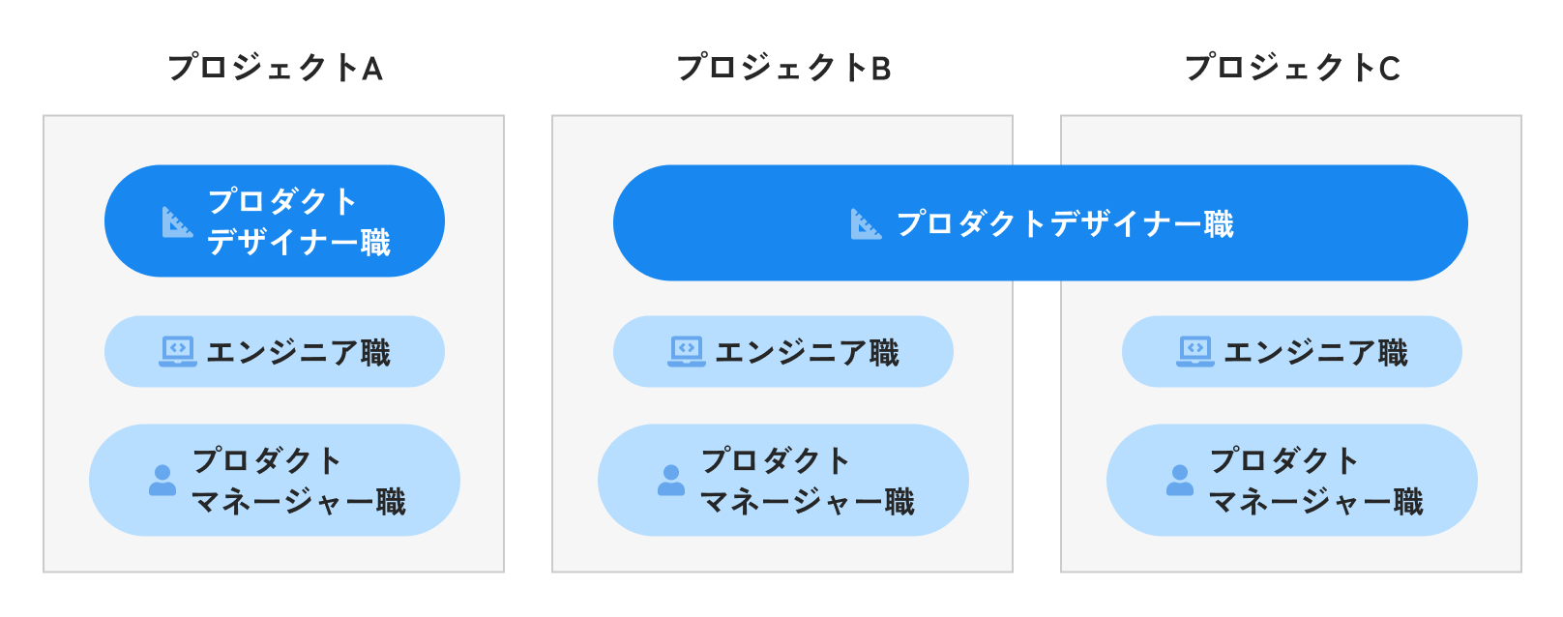The image size is (1563, 617).
Task: Select プロダクトデザイナー職 pill in Project A
Action: pos(275,221)
